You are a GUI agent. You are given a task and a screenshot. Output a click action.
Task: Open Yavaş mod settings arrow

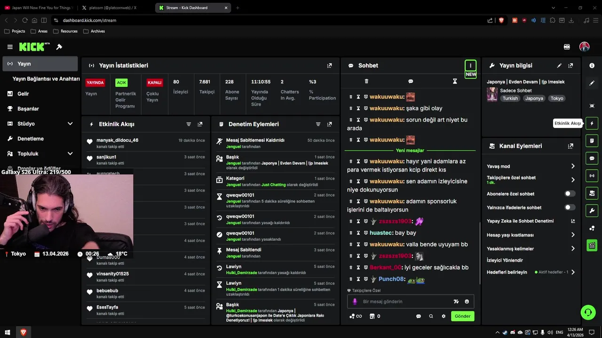[x=573, y=166]
